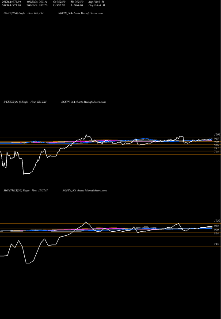This screenshot has height=319, width=221.
Task: Click the monthly chart 1022 price label
Action: (217, 221)
